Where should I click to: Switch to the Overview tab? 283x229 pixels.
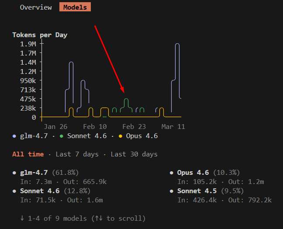tap(36, 7)
